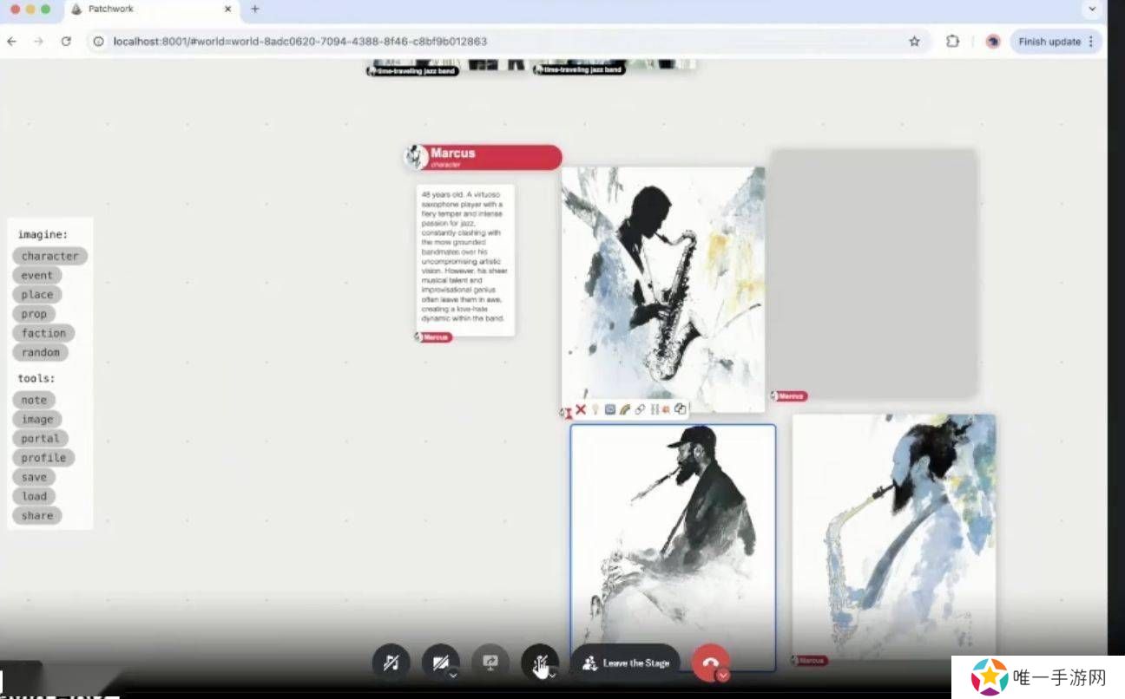Reload the current page
Screen dimensions: 1125x699
pos(66,41)
